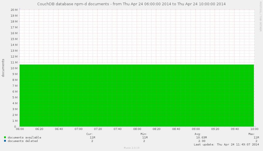Viewport: 263px width, 151px height.
Task: Click the 09:40 x-axis time label
Action: (x=235, y=129)
